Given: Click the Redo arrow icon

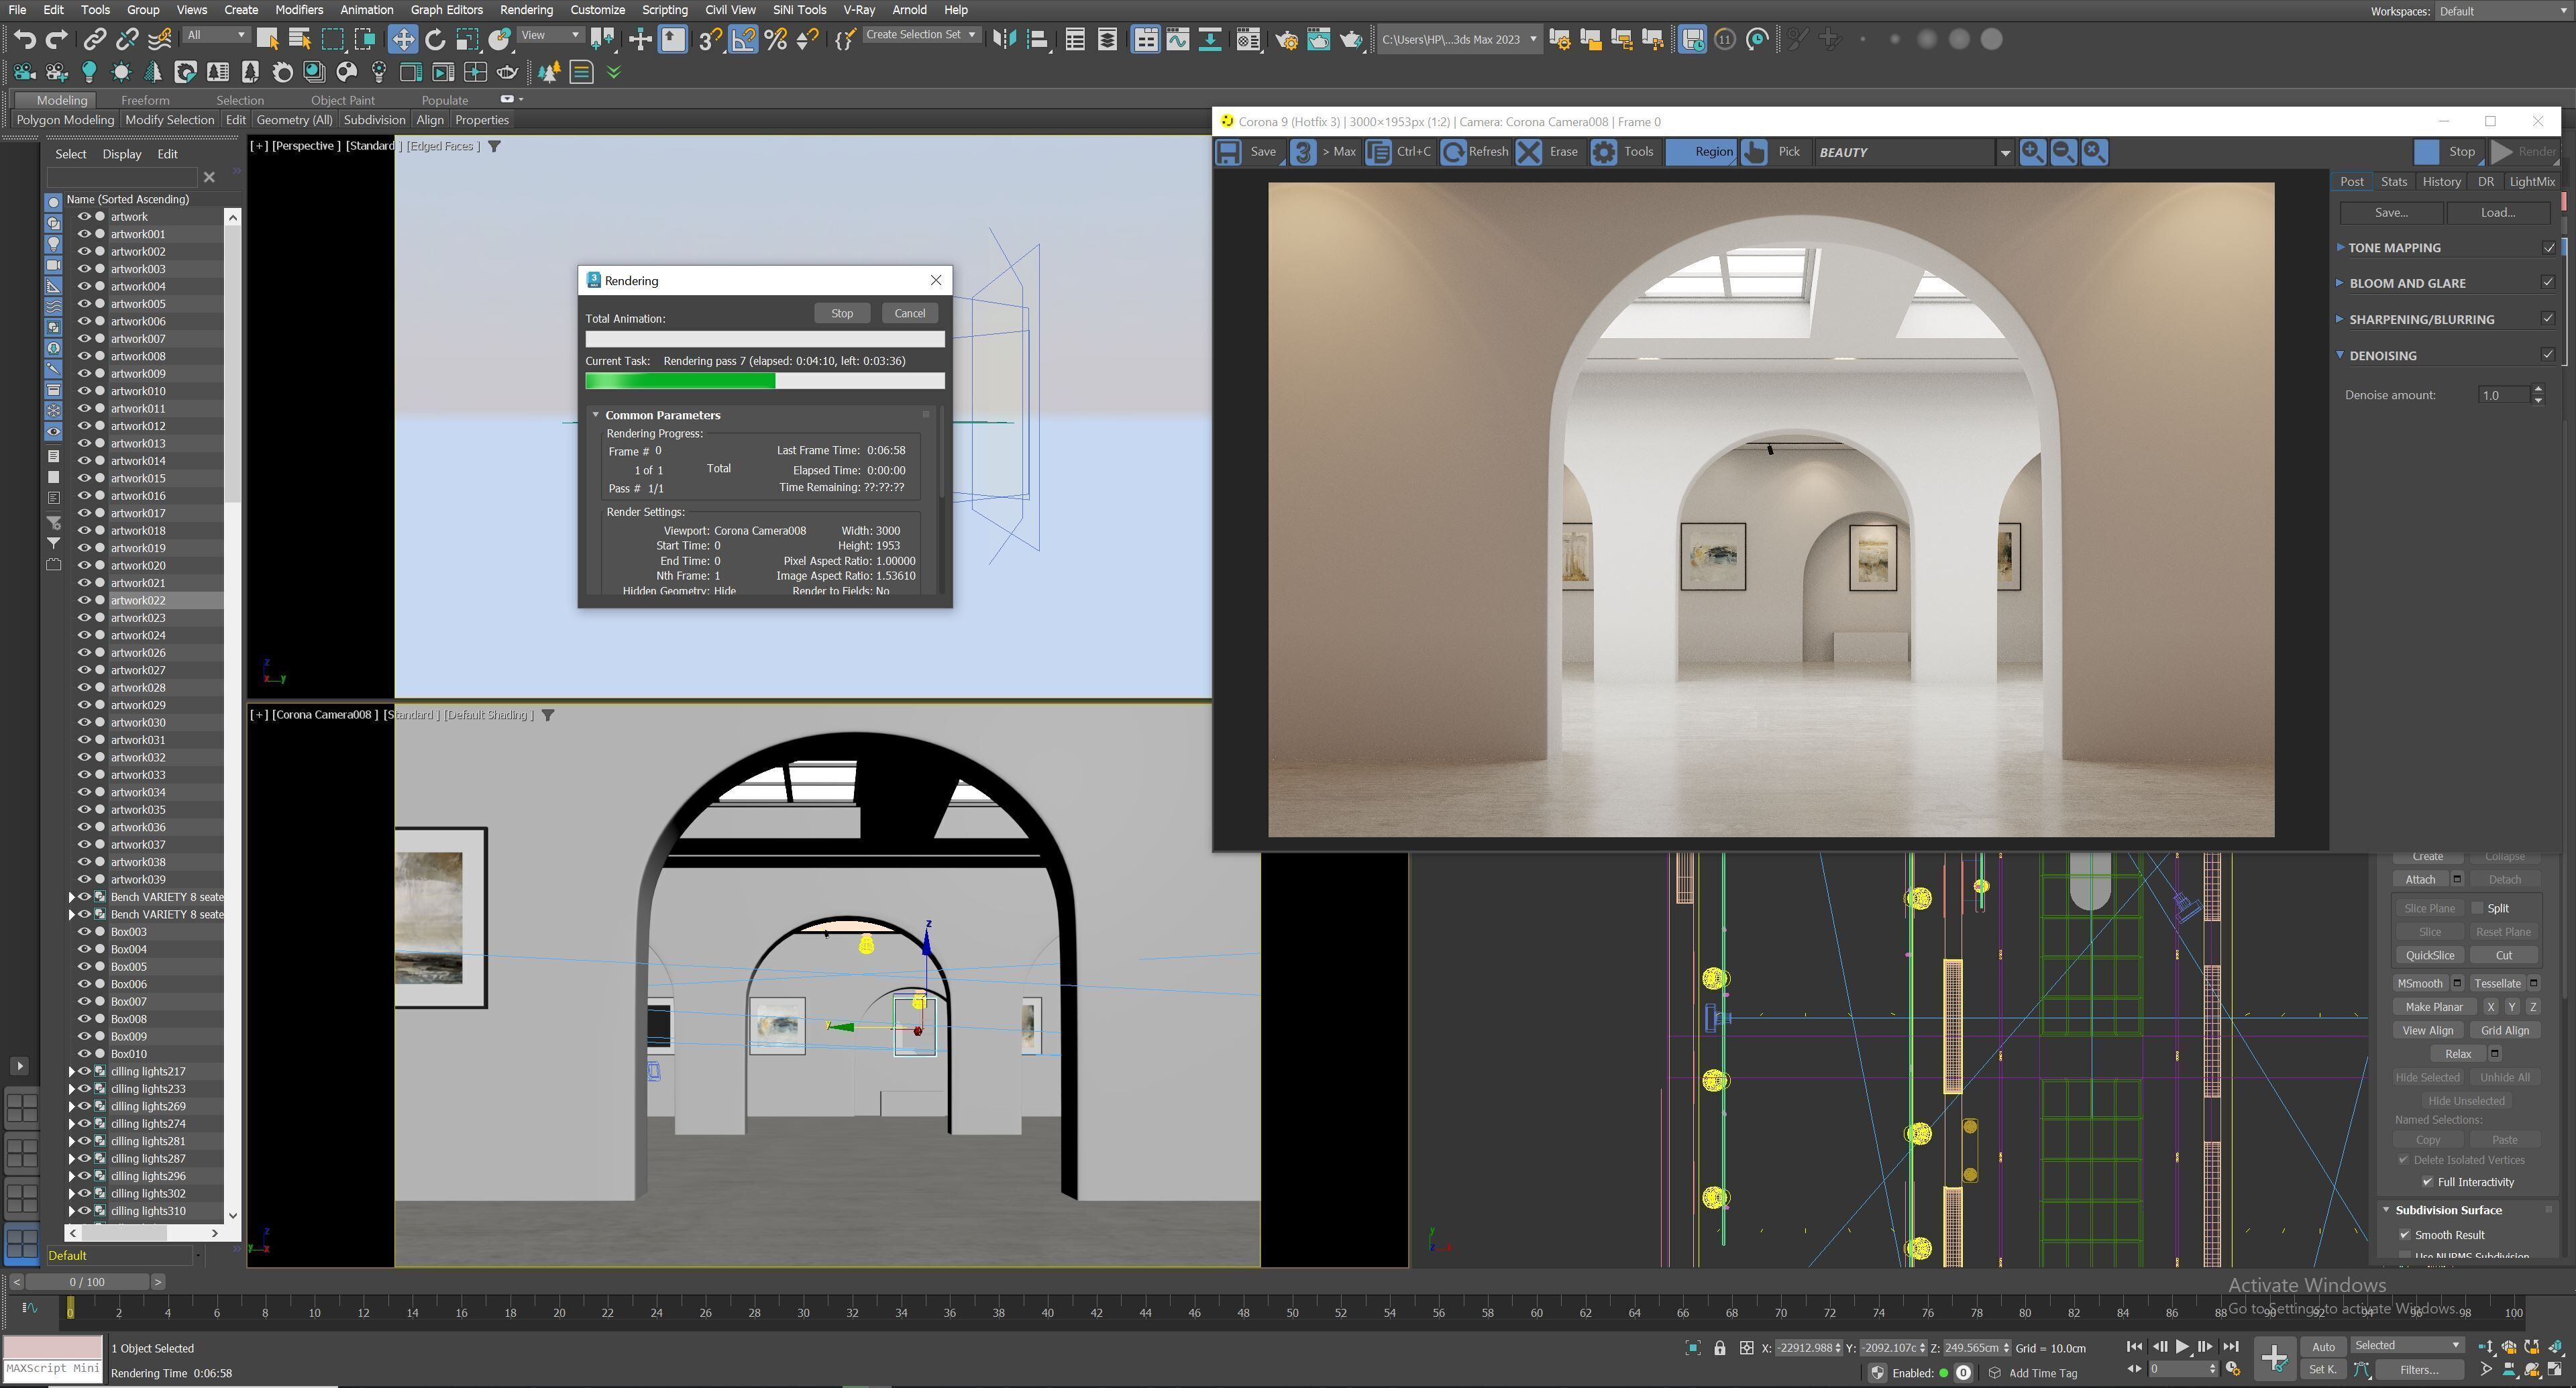Looking at the screenshot, I should coord(57,39).
